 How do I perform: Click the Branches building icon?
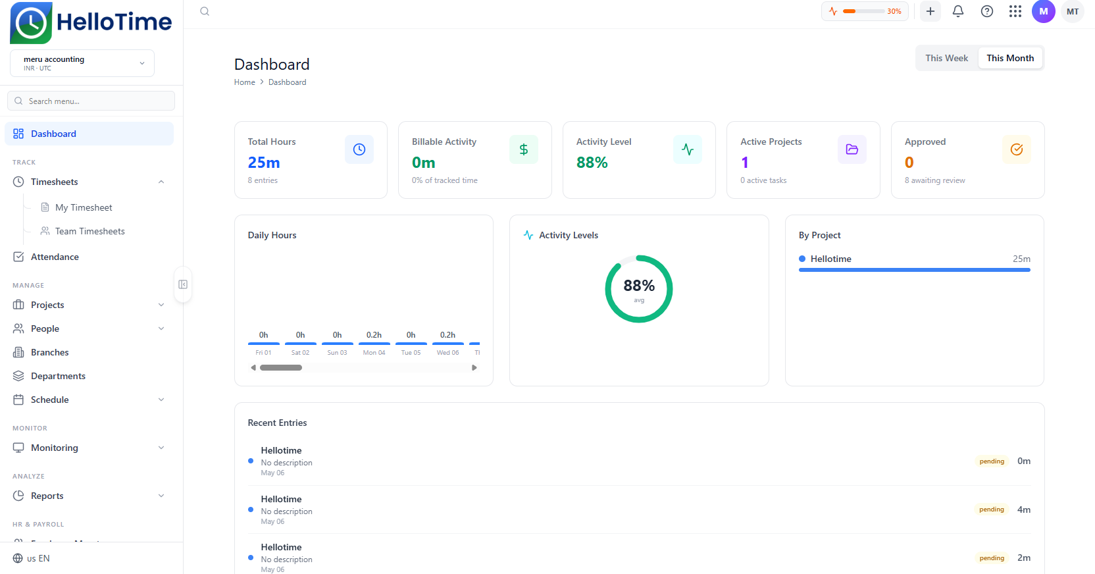point(18,352)
